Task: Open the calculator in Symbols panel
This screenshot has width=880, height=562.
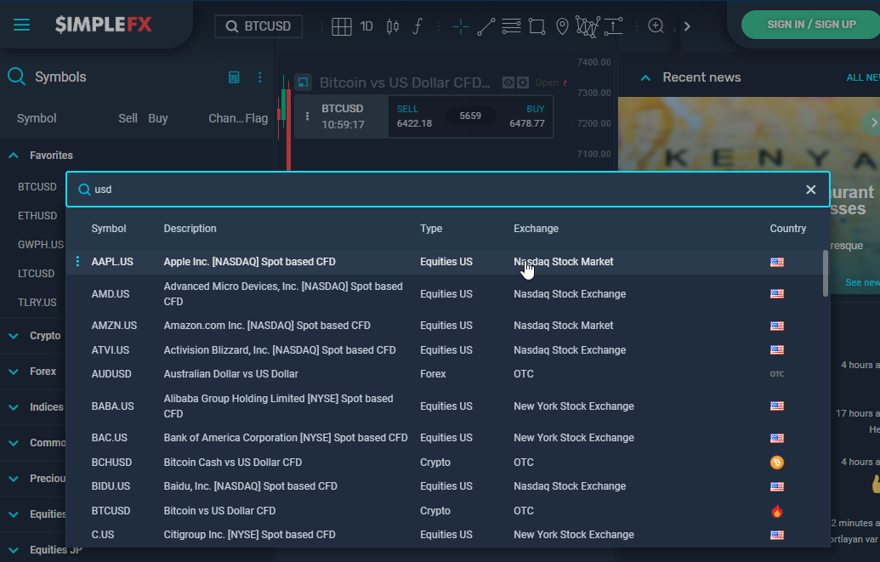Action: pyautogui.click(x=235, y=77)
